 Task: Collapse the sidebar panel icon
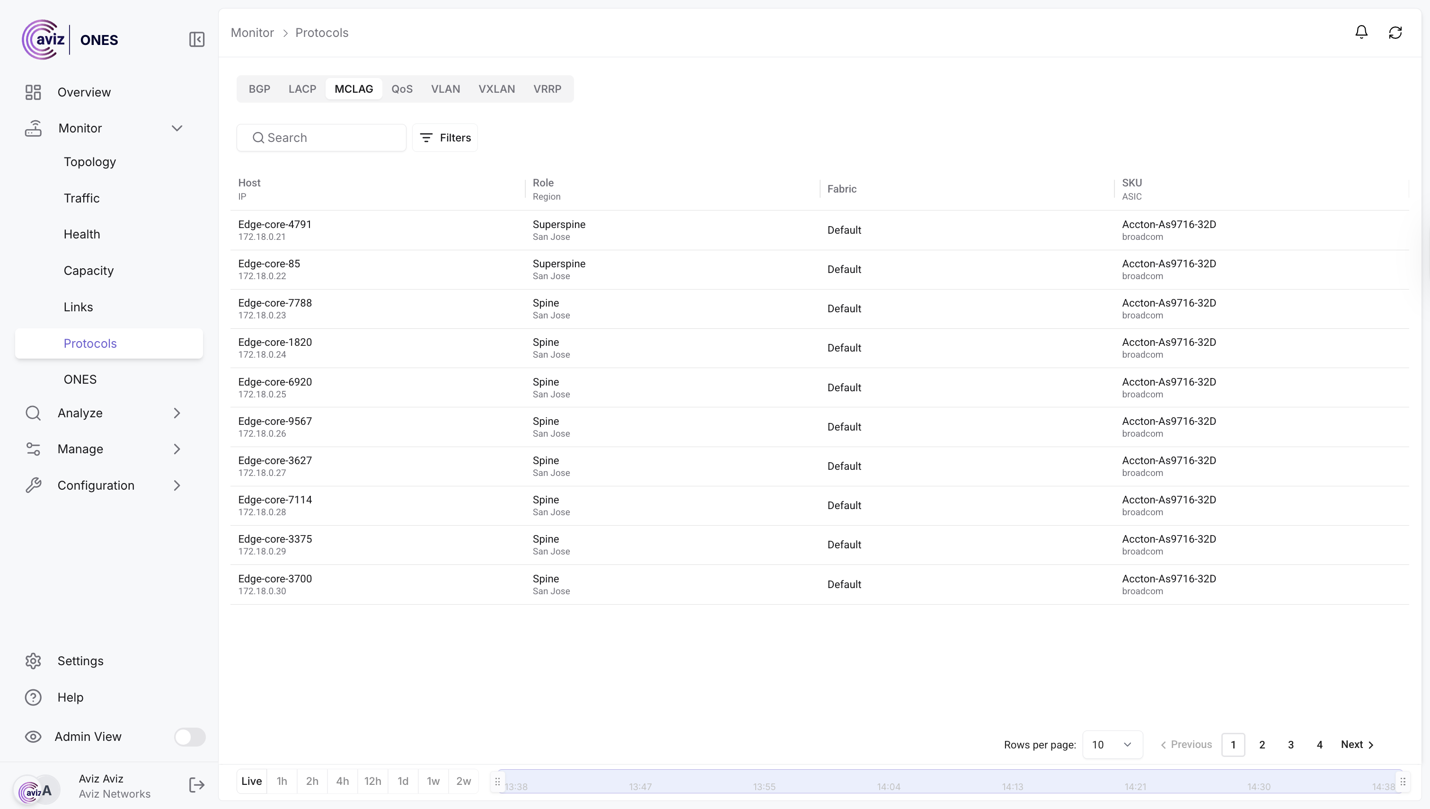197,39
